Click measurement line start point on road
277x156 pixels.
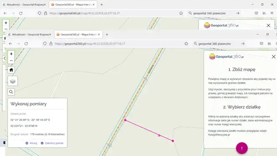click(125, 120)
